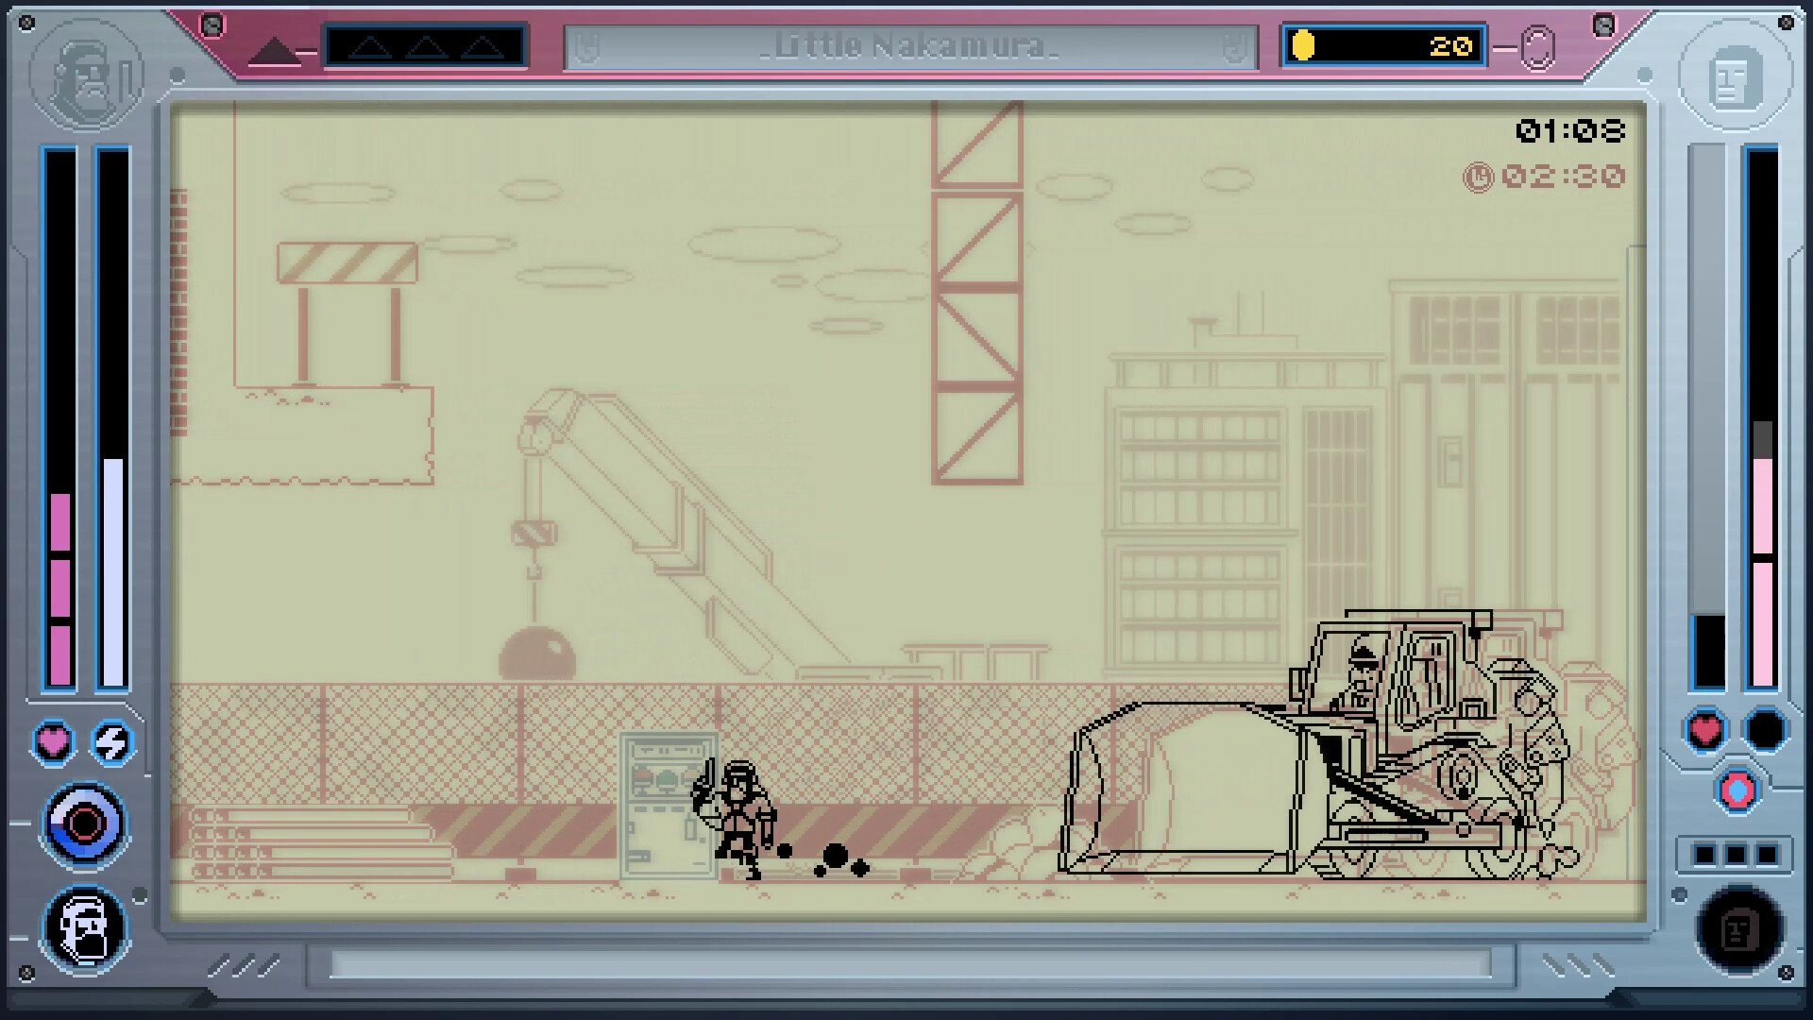Viewport: 1813px width, 1020px height.
Task: Click the small screw dot near the bottom right portrait
Action: click(1785, 972)
